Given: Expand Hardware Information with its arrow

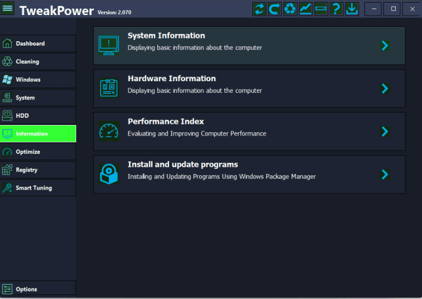Looking at the screenshot, I should (x=385, y=88).
